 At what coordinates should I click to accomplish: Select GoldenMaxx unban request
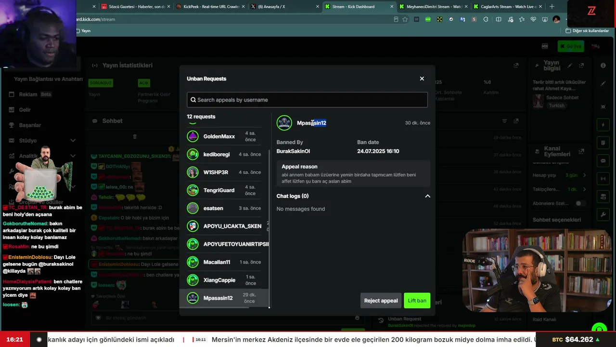pos(224,136)
